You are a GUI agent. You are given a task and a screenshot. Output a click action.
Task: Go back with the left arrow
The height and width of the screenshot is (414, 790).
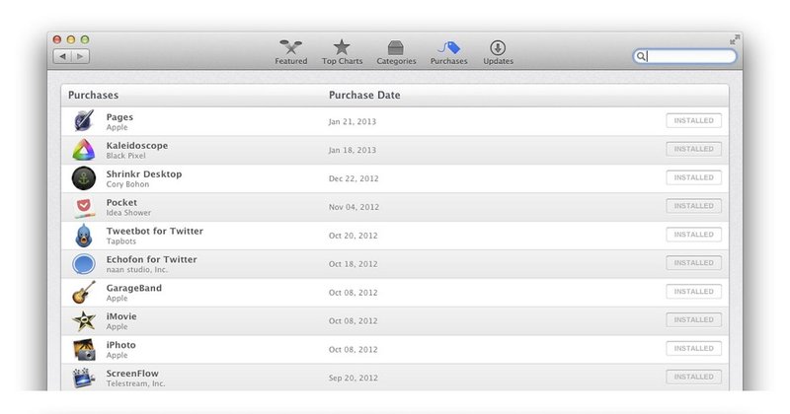[62, 56]
